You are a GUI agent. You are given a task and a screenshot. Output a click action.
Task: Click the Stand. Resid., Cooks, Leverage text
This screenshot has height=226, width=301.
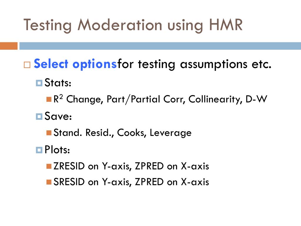(123, 133)
